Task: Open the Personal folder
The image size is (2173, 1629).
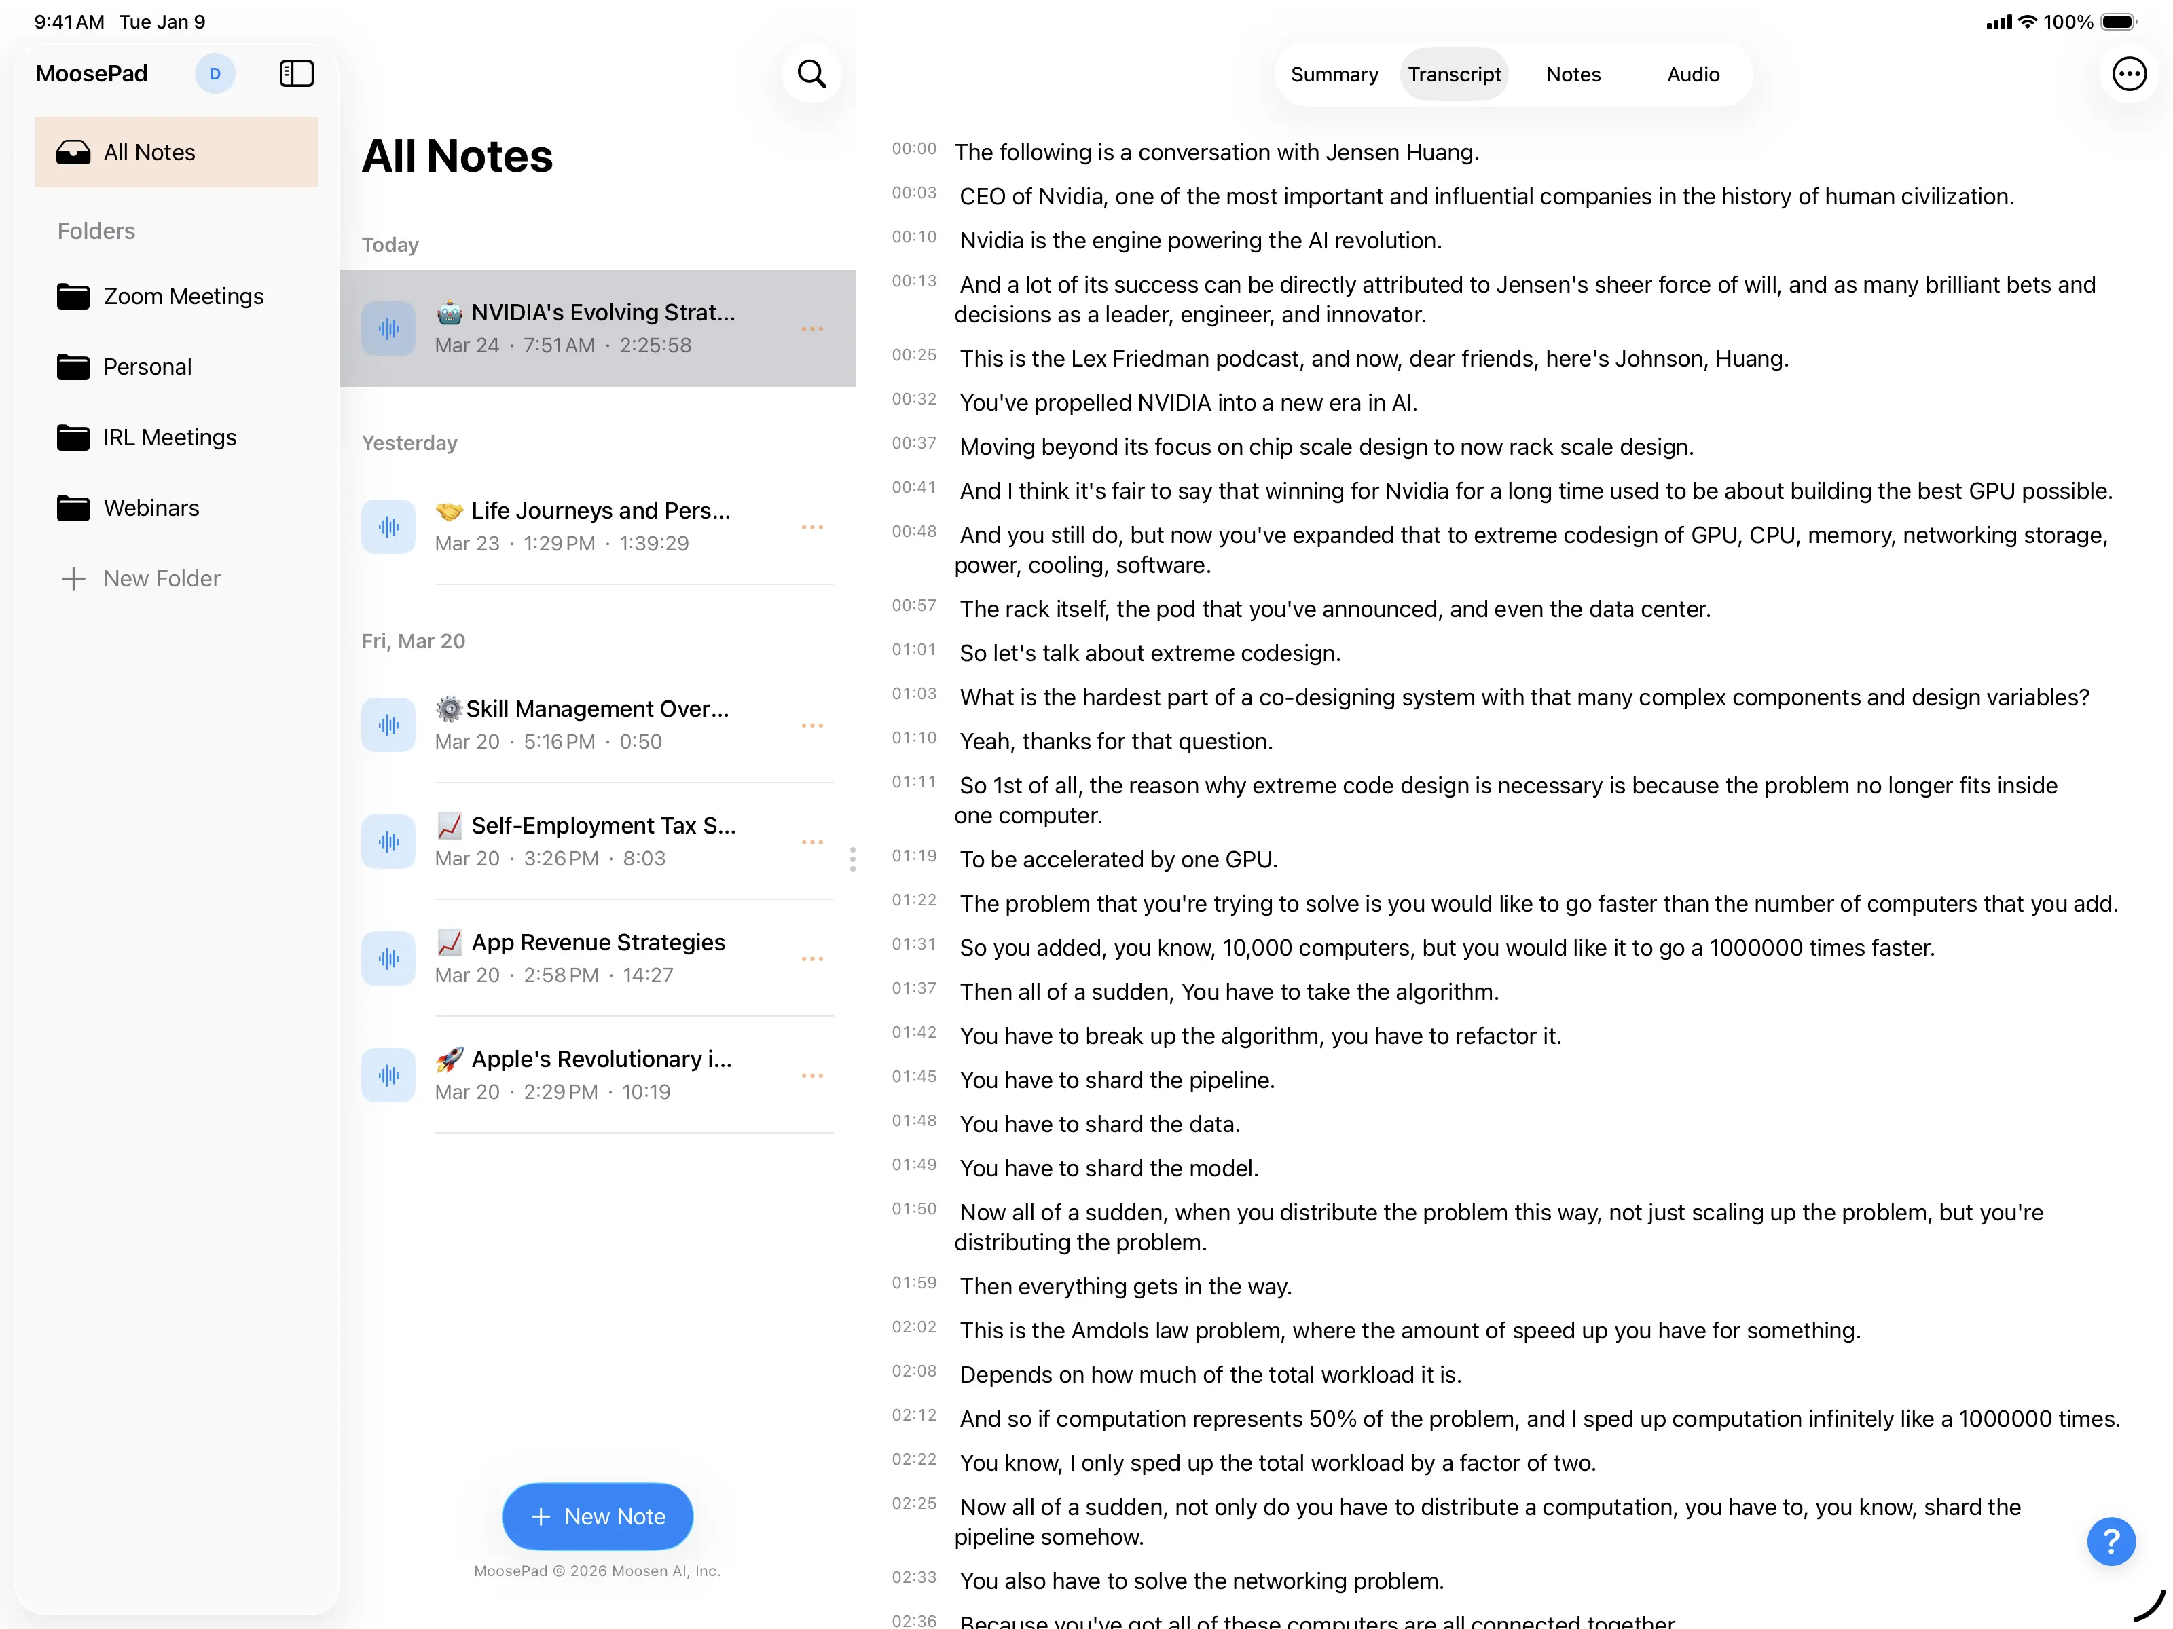Action: (177, 367)
